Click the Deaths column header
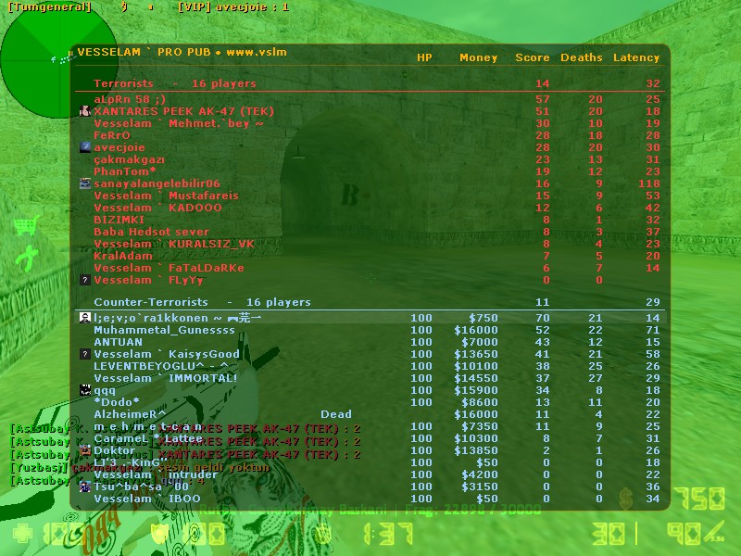The image size is (741, 556). point(582,57)
